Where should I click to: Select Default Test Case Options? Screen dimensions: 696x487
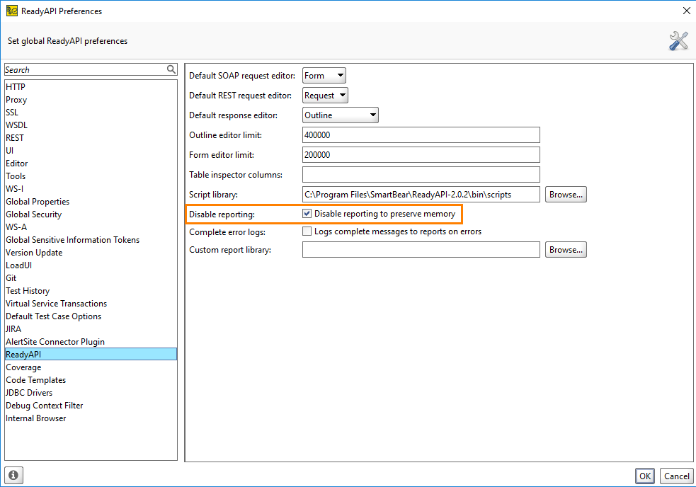91,316
